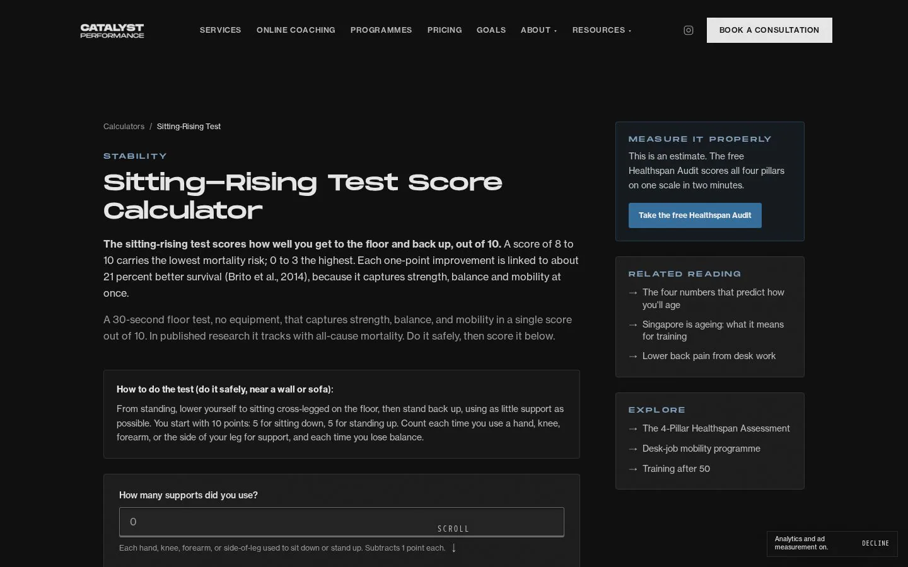Screen dimensions: 908x567
Task: Click 'How many supports did you use?' label
Action: click(x=189, y=495)
